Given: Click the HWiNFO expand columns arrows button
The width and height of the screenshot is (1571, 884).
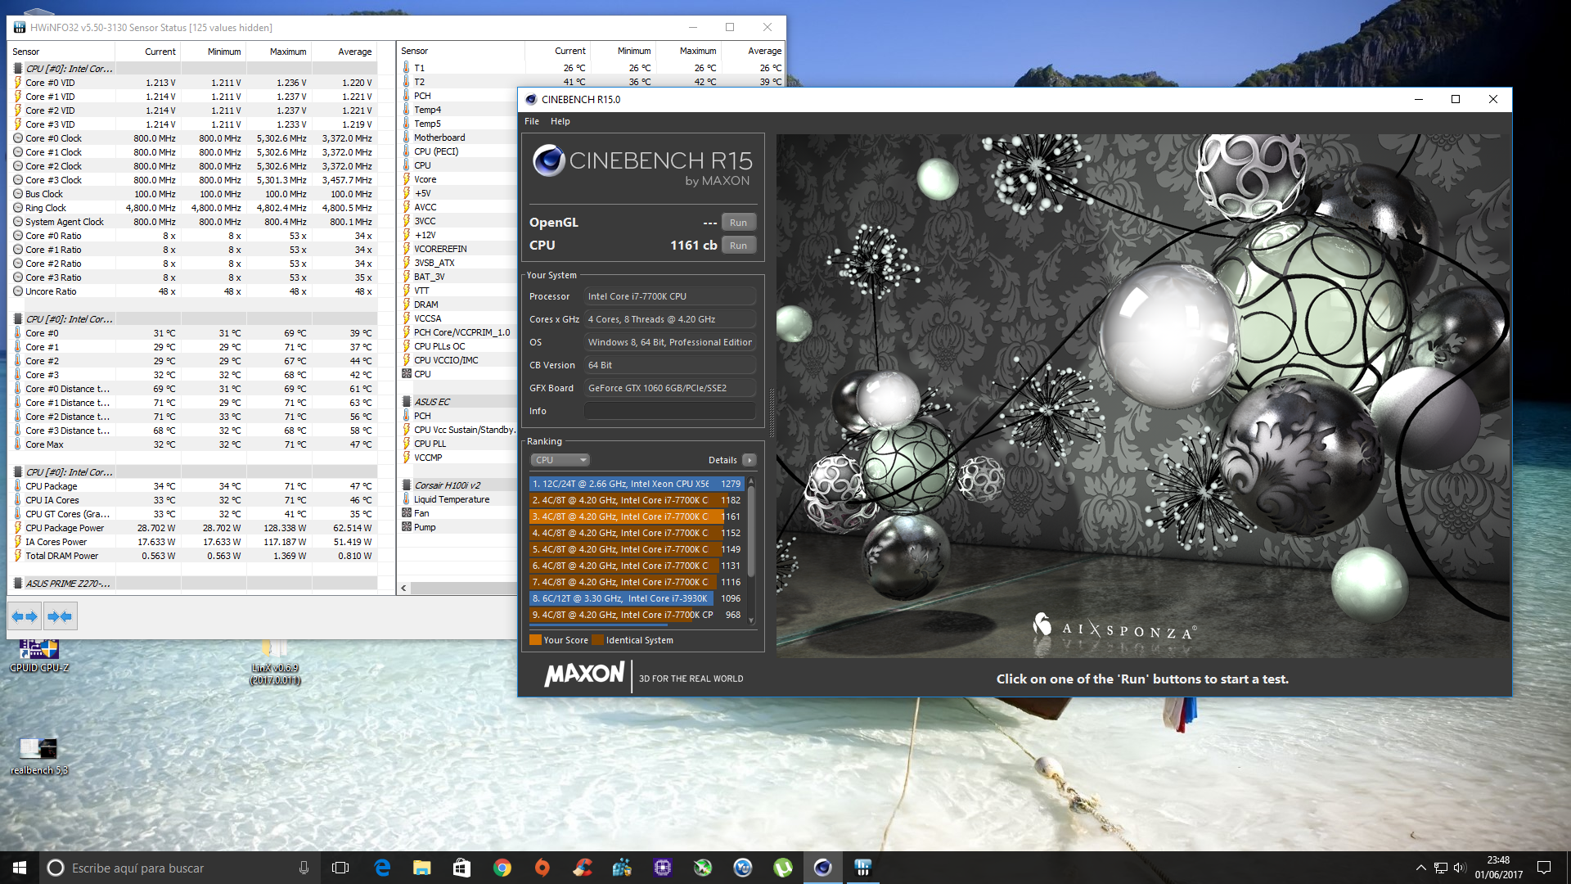Looking at the screenshot, I should [x=25, y=616].
